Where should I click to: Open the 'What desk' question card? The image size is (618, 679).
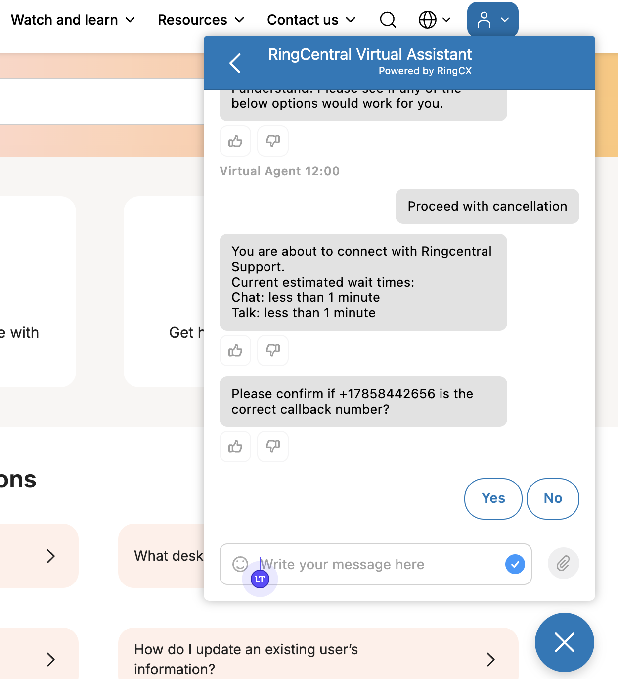(161, 556)
